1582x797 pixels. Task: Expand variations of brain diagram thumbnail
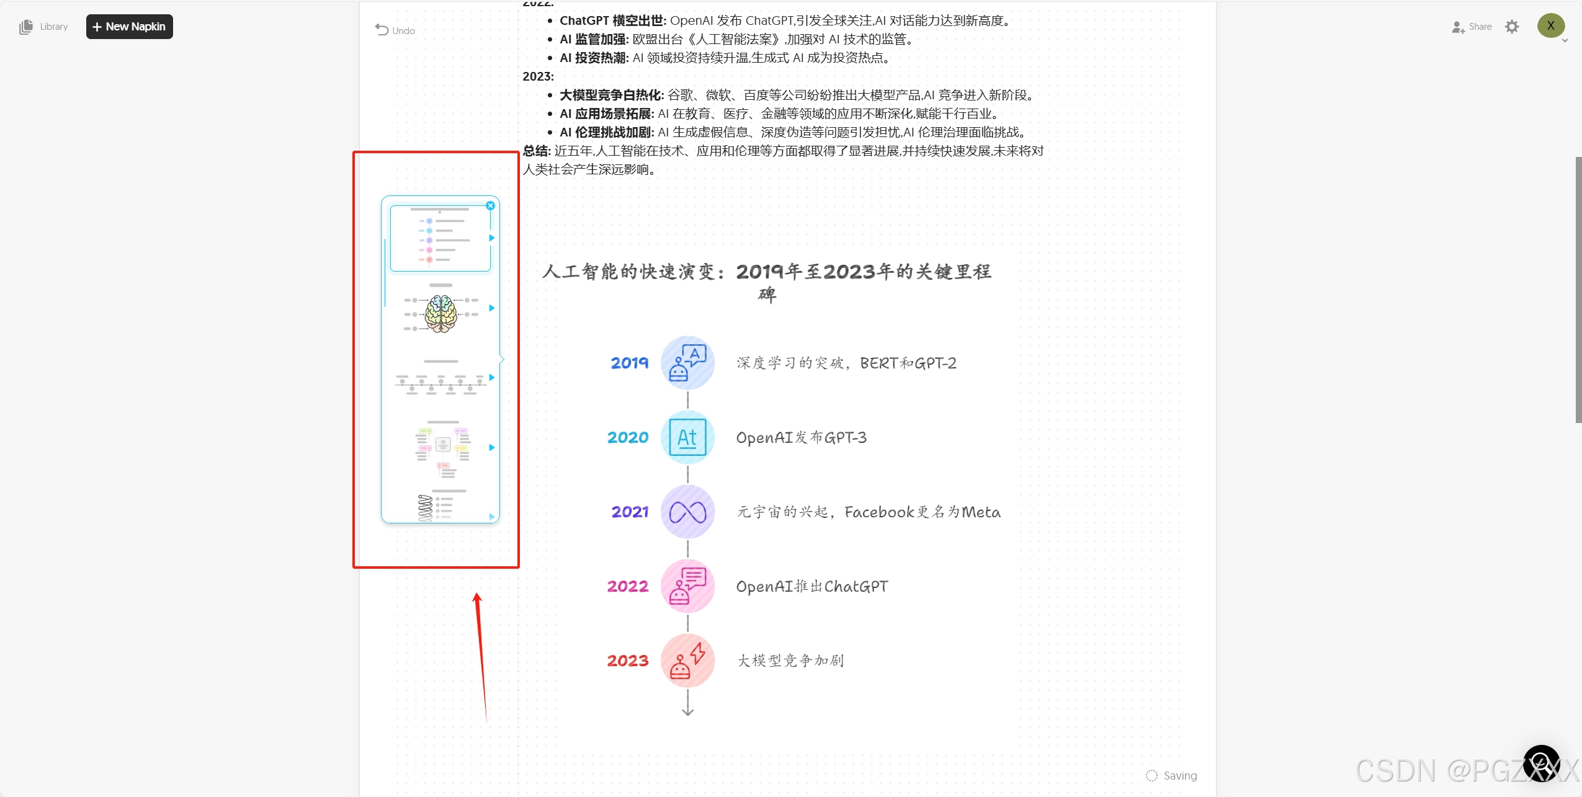(x=491, y=308)
